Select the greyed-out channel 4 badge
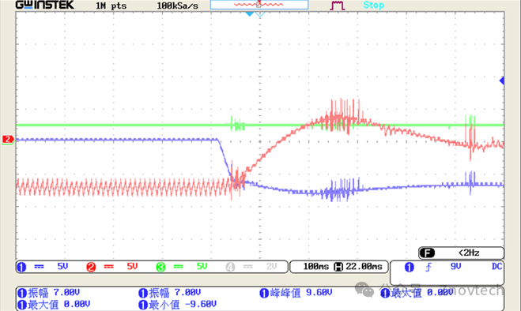The width and height of the screenshot is (521, 311). click(x=230, y=267)
